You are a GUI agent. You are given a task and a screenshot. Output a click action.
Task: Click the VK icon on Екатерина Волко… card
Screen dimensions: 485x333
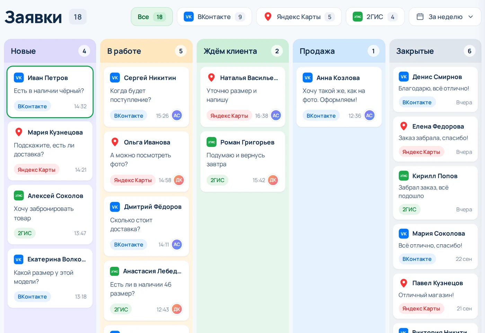click(x=19, y=259)
